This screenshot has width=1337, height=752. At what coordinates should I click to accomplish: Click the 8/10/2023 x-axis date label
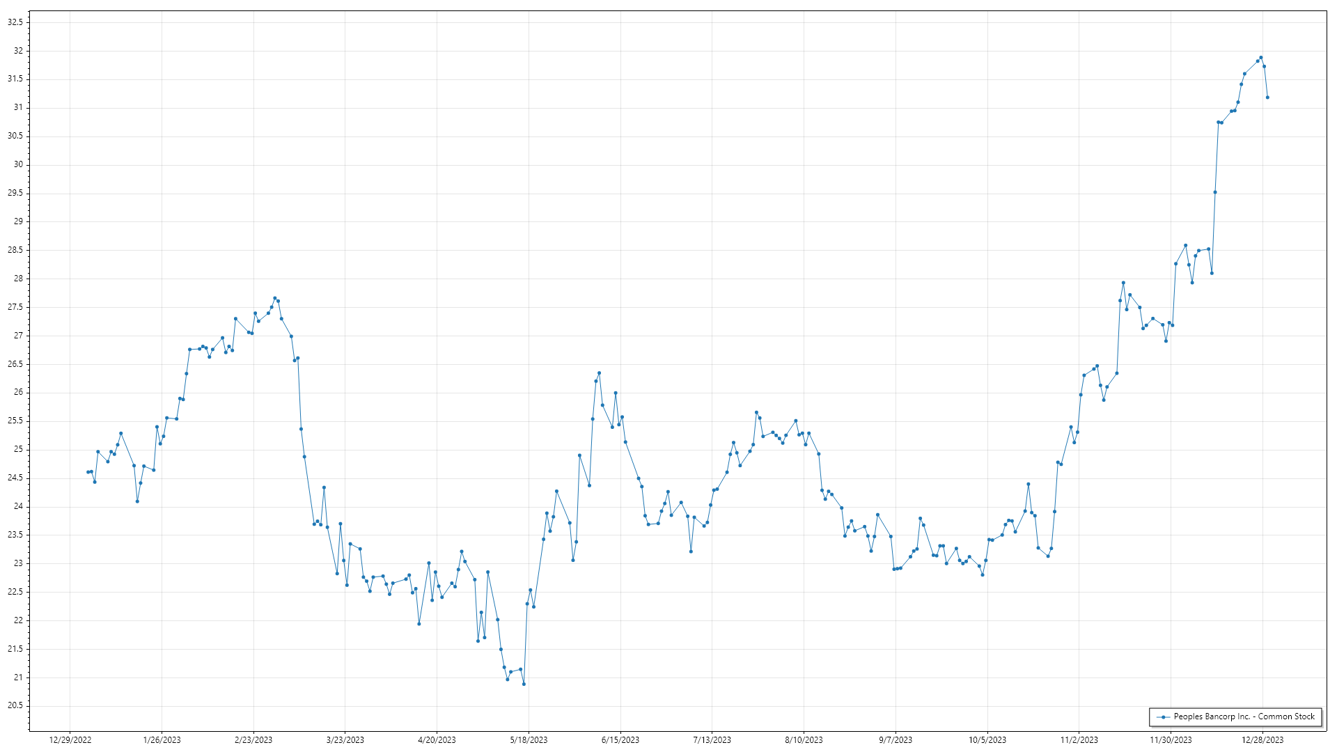tap(804, 739)
